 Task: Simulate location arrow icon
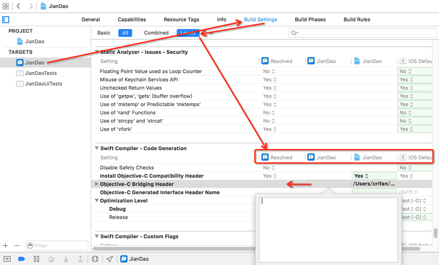tap(110, 259)
